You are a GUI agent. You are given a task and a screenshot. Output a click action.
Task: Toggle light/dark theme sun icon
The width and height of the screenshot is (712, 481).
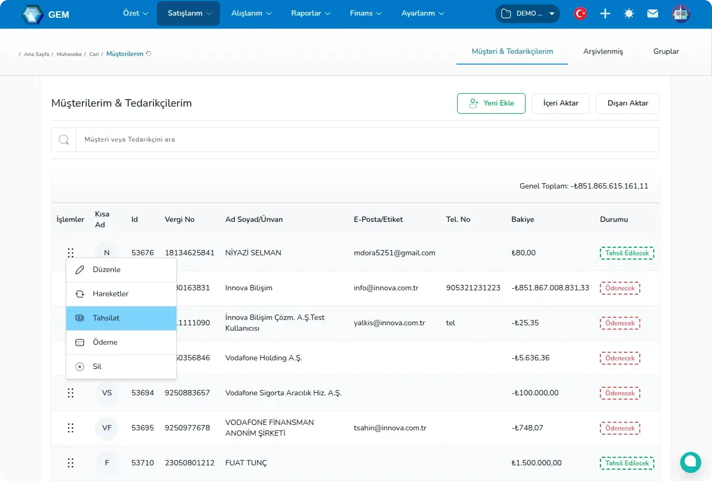point(629,14)
